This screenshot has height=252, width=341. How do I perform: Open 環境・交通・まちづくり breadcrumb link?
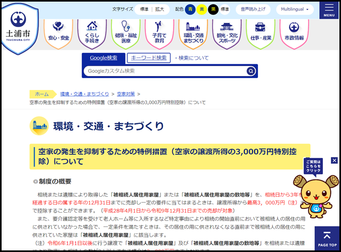click(x=84, y=94)
